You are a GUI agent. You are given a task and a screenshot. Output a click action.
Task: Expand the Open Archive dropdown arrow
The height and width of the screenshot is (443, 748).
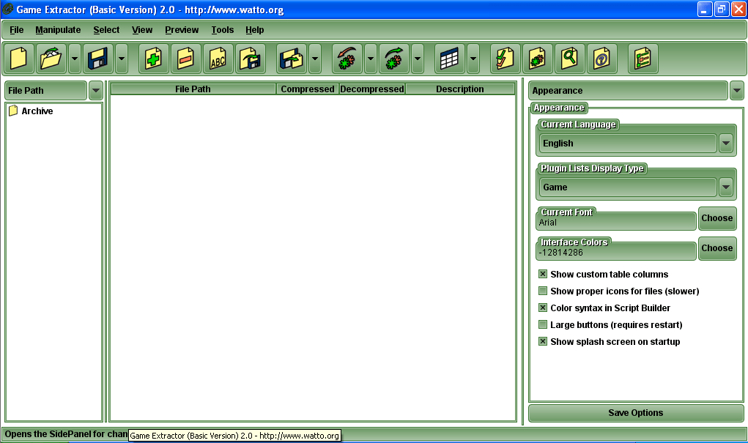point(75,59)
